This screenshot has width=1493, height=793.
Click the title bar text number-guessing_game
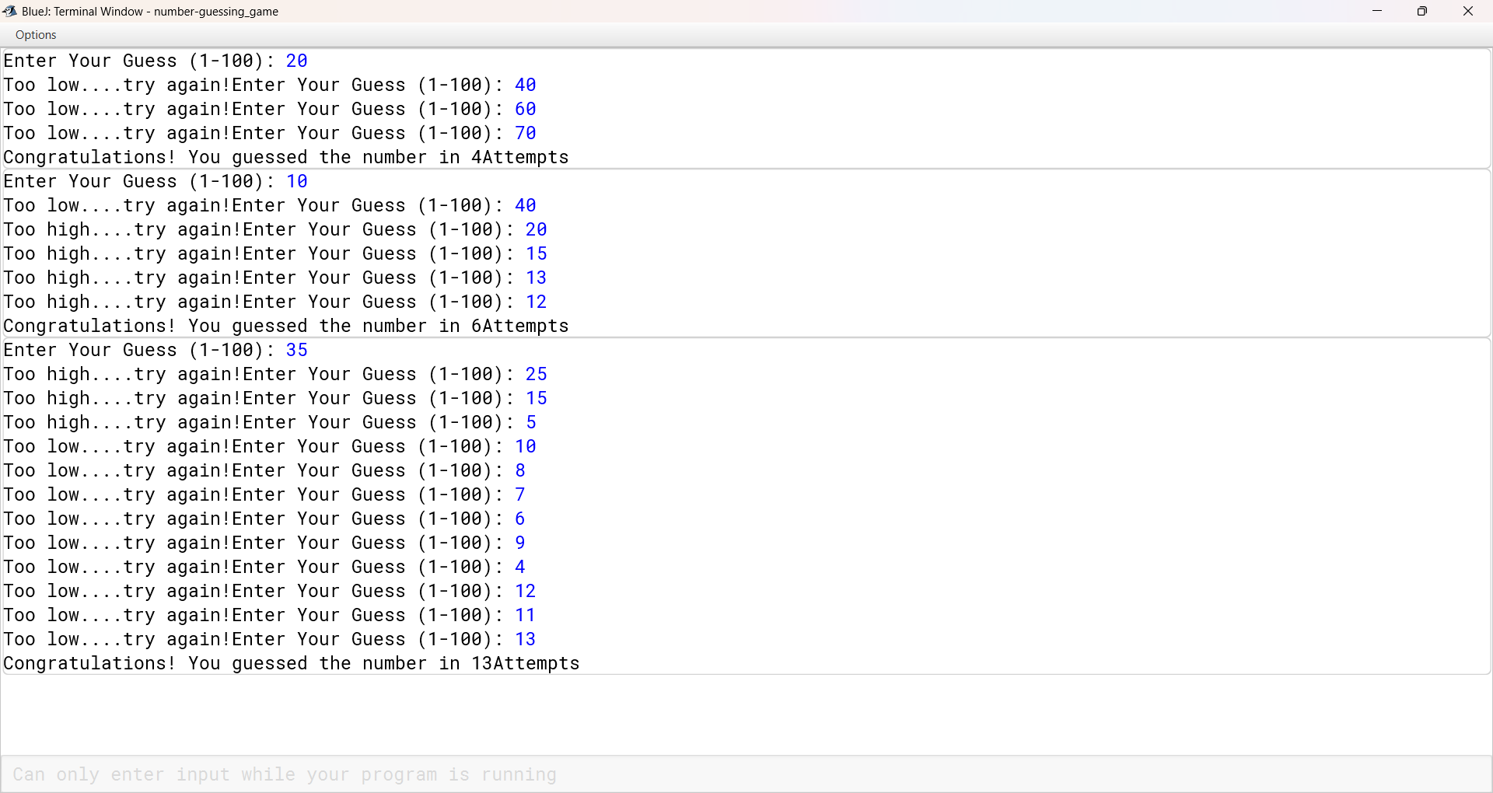pos(216,12)
